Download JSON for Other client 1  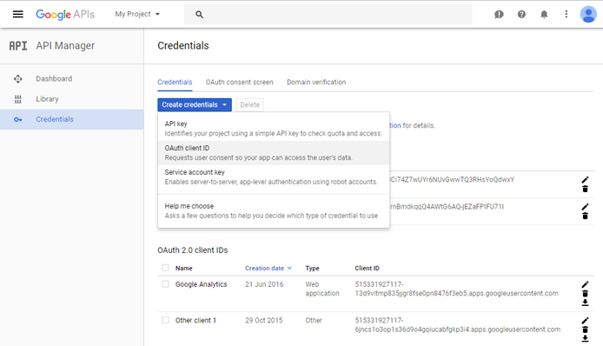click(x=585, y=338)
